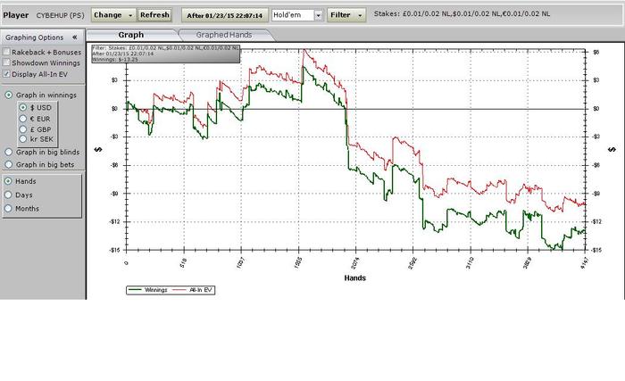Select the Graph in winnings radio button

coord(8,95)
